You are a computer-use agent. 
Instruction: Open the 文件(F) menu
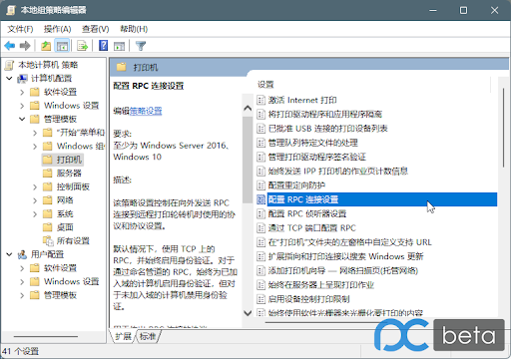[20, 29]
